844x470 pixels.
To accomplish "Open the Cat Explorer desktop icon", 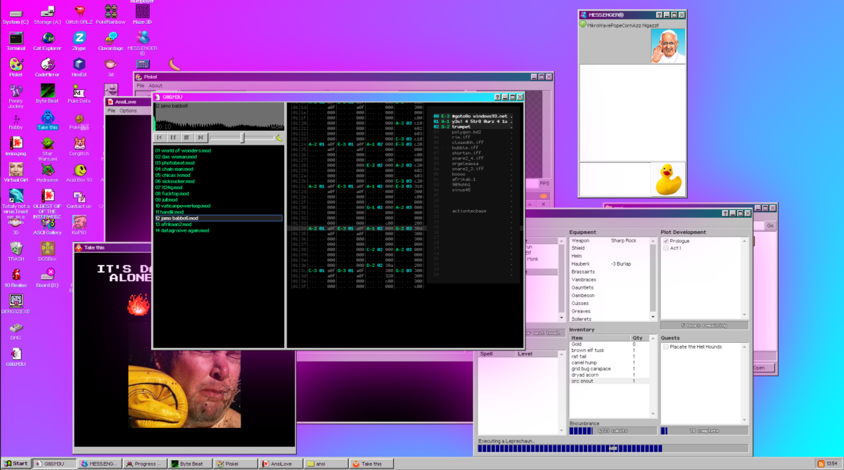I will [47, 41].
